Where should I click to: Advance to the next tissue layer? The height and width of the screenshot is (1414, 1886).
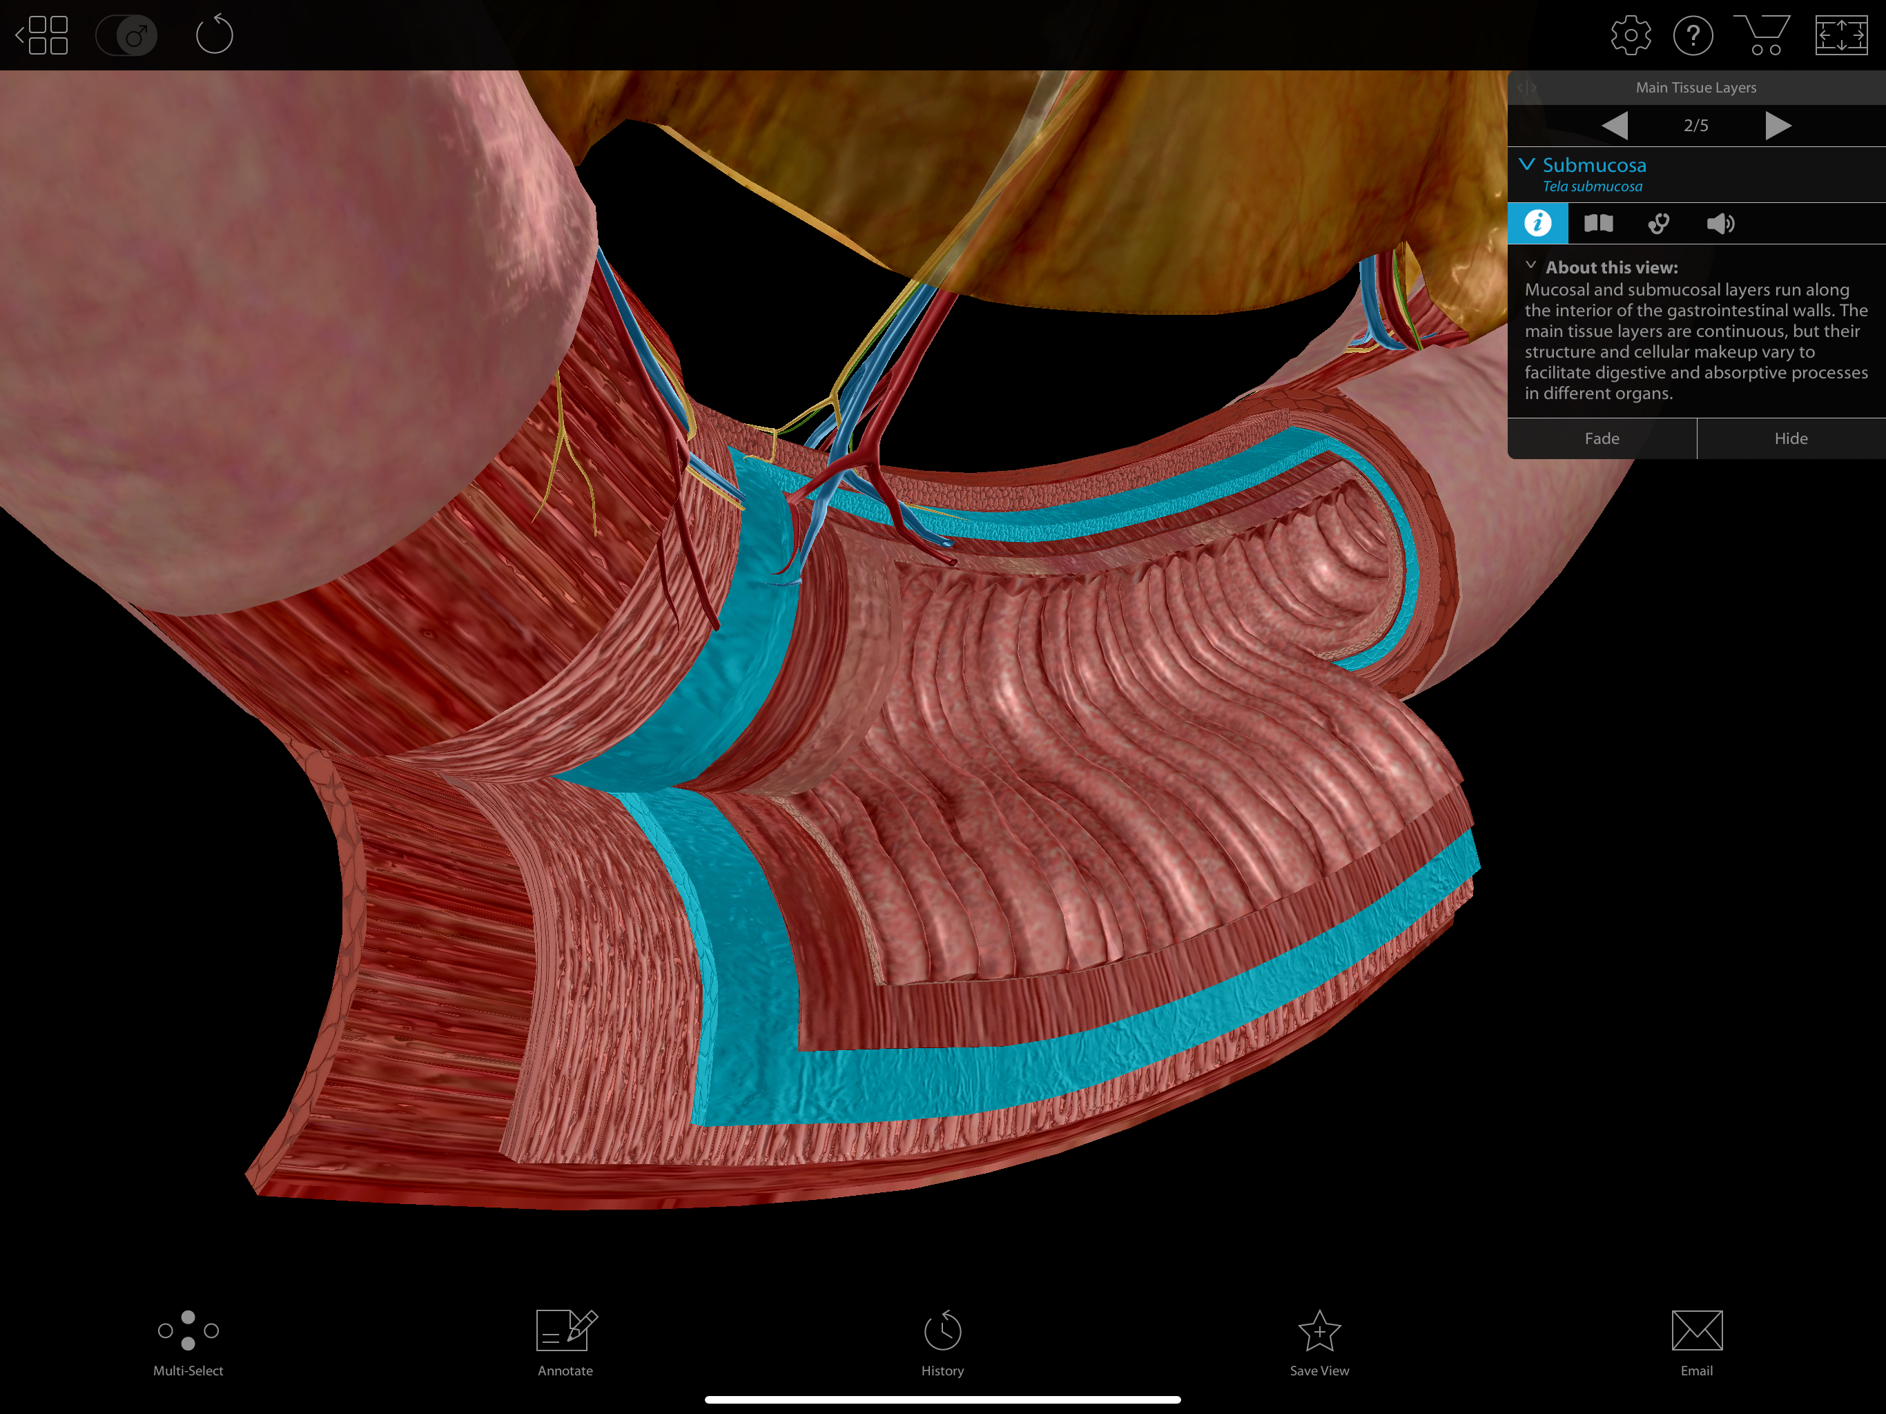(1778, 126)
